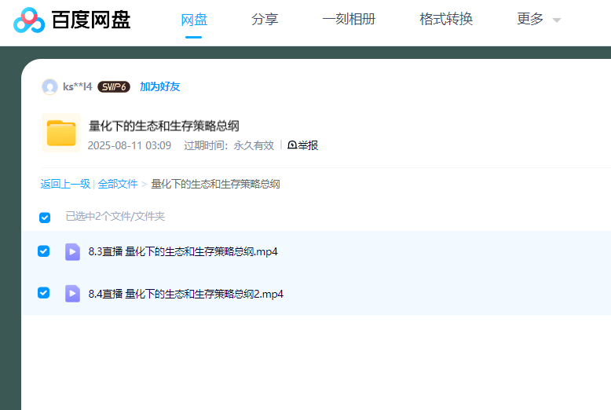Click the 全部文件 breadcrumb link
611x410 pixels.
[118, 184]
